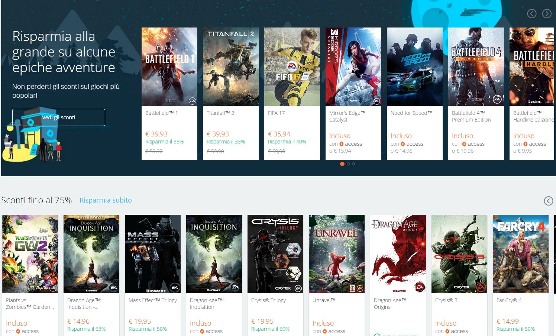Click the Origin access icon under Crysis 3
The height and width of the screenshot is (336, 556).
click(x=447, y=331)
